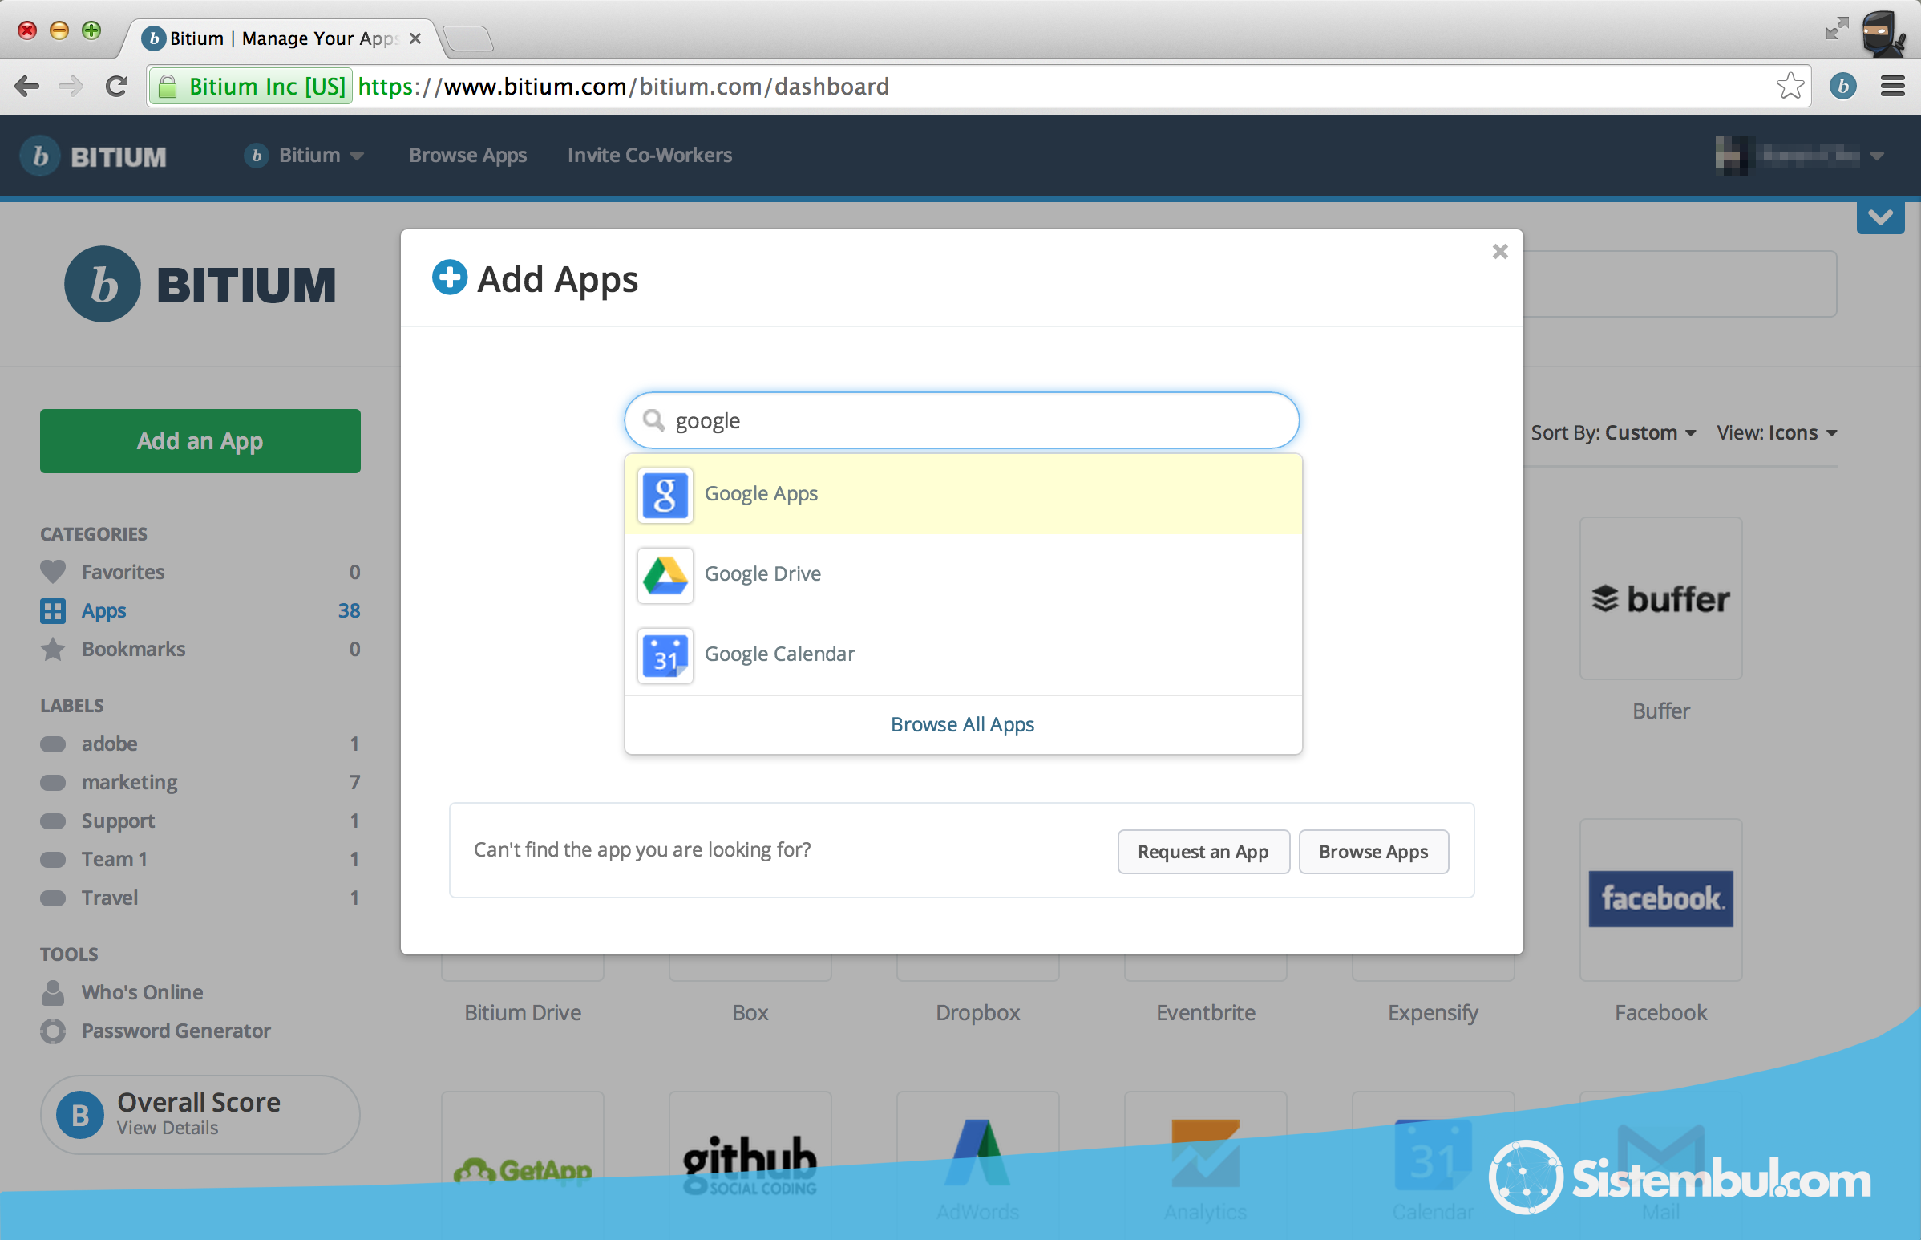The width and height of the screenshot is (1921, 1240).
Task: Click the Bookmarks star icon in sidebar
Action: 53,650
